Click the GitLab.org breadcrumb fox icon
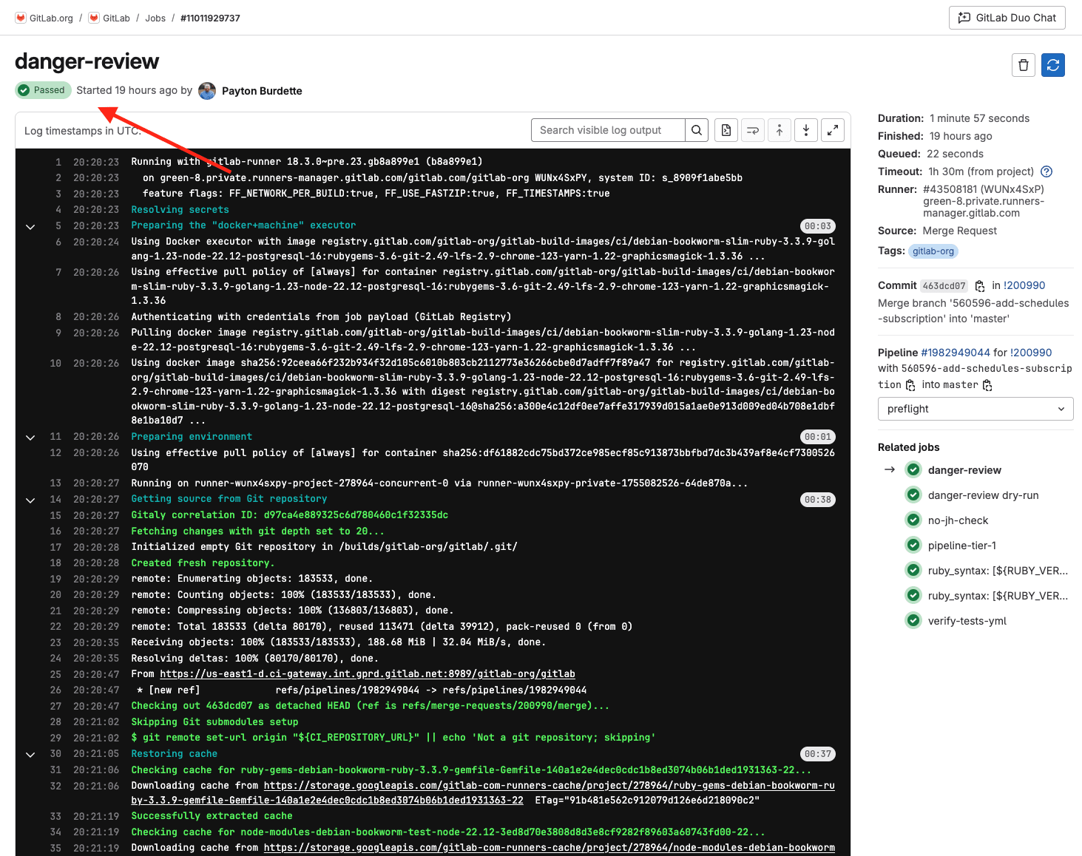The image size is (1082, 856). pos(21,18)
